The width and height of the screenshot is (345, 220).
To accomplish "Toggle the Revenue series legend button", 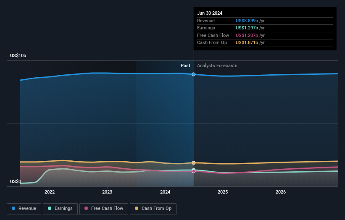I will (x=24, y=209).
